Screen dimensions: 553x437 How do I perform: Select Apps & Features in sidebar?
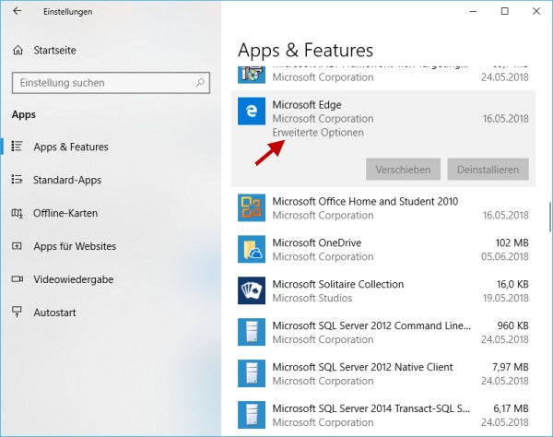71,147
